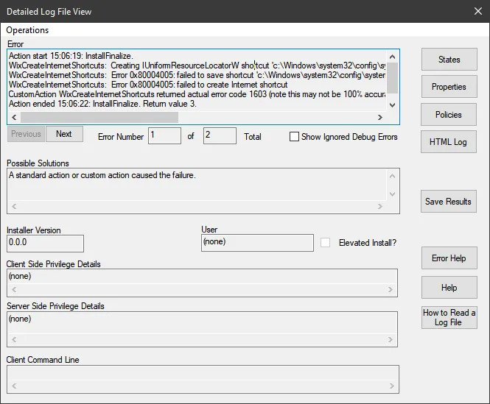Close the Detailed Log File View window
Image resolution: width=490 pixels, height=404 pixels.
[477, 11]
